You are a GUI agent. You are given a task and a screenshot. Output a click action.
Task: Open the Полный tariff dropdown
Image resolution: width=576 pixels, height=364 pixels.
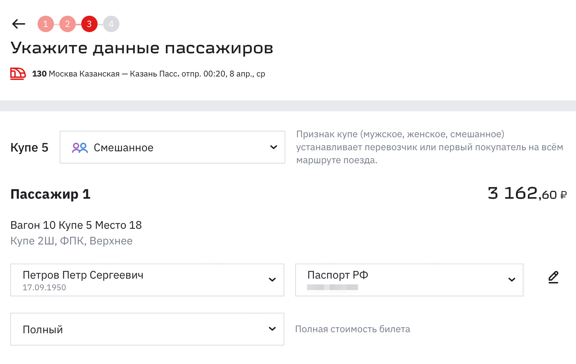click(147, 329)
